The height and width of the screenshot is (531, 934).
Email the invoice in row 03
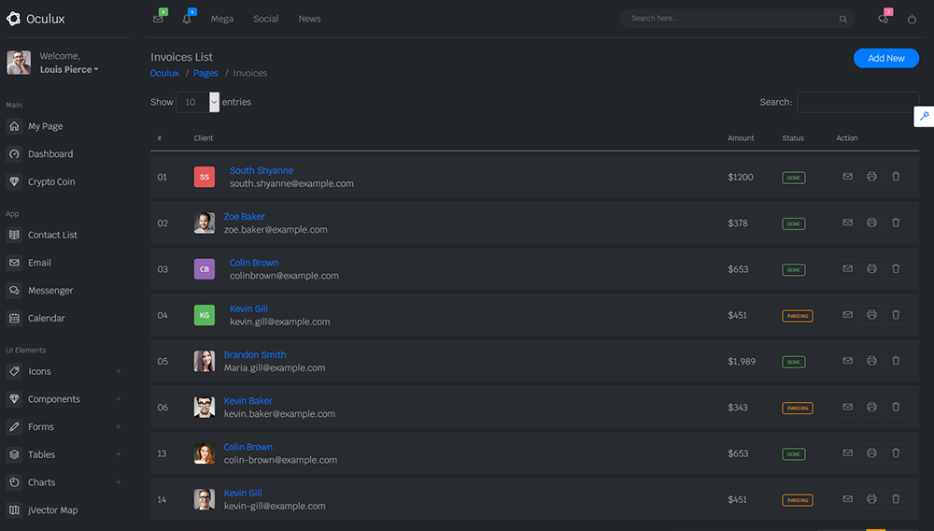847,269
